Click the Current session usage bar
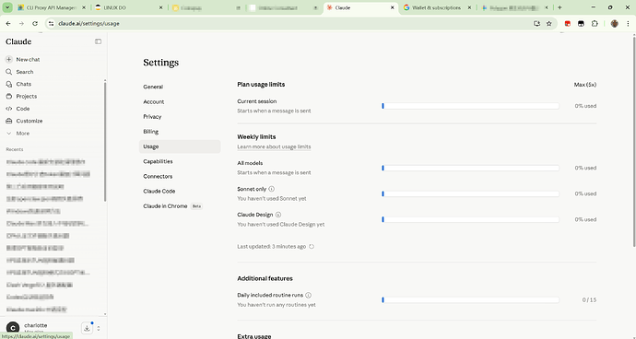The image size is (636, 339). (x=470, y=106)
